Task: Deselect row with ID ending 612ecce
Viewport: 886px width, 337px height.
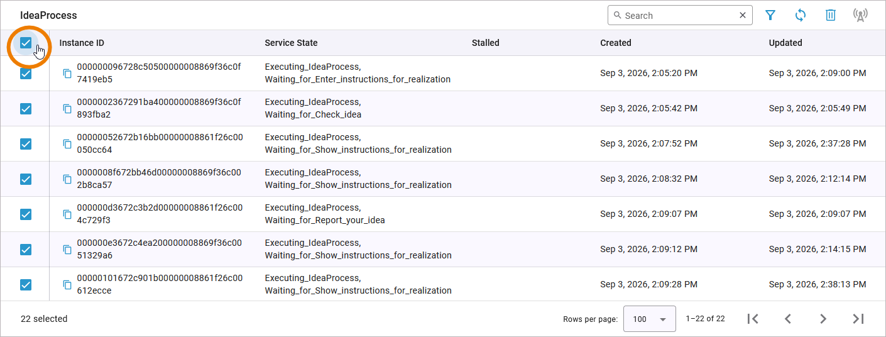Action: pos(26,285)
